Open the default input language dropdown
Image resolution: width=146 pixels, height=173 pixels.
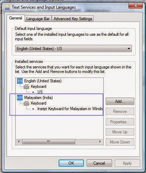pos(74,49)
